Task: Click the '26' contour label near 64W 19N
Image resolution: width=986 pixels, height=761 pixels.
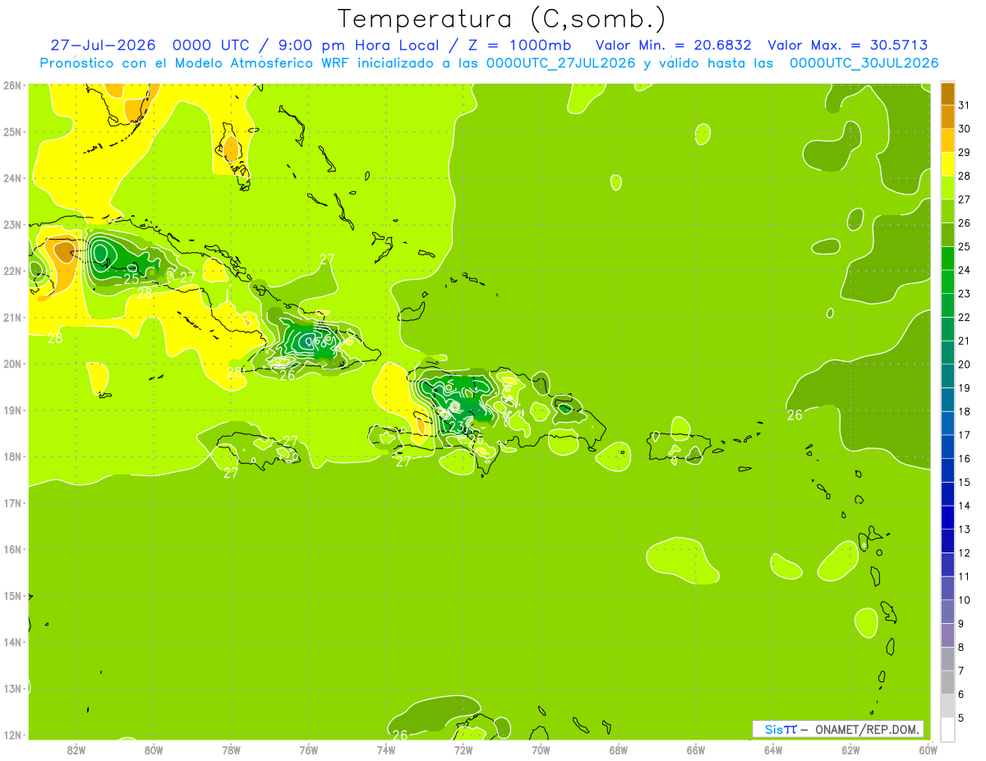Action: click(795, 415)
